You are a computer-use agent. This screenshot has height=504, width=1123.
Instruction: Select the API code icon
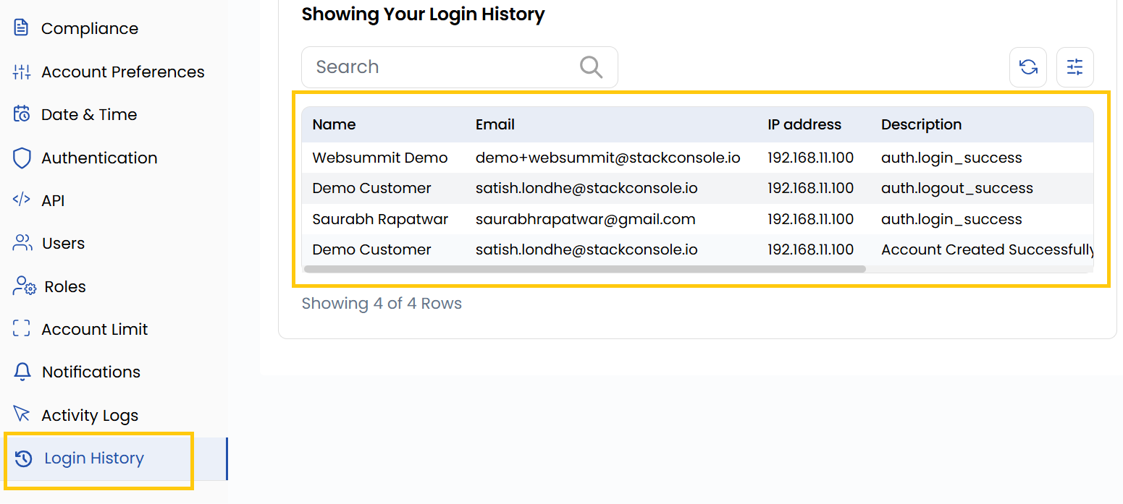(21, 200)
